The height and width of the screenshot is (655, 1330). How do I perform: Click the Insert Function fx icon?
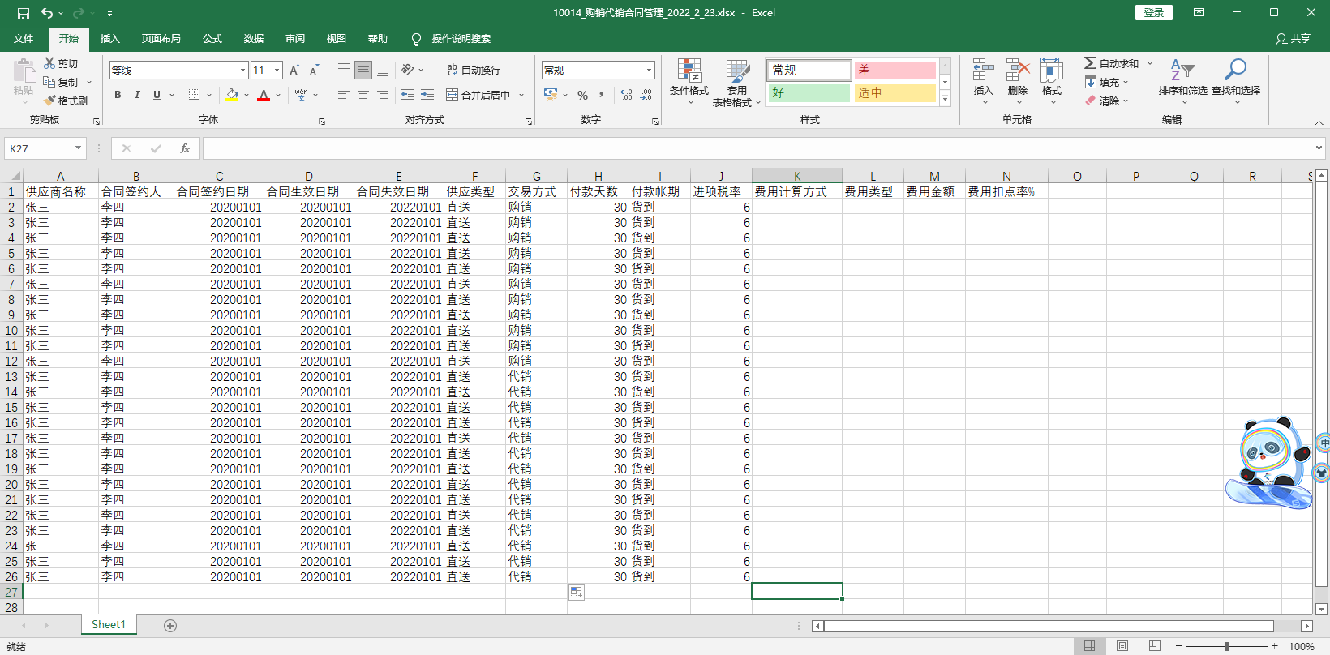(x=185, y=148)
